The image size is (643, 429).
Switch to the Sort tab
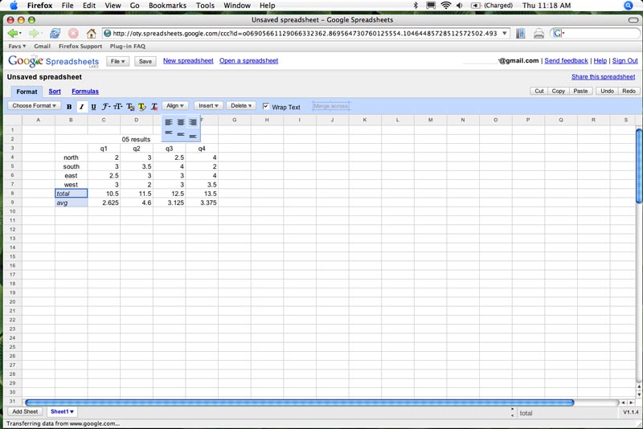coord(55,92)
